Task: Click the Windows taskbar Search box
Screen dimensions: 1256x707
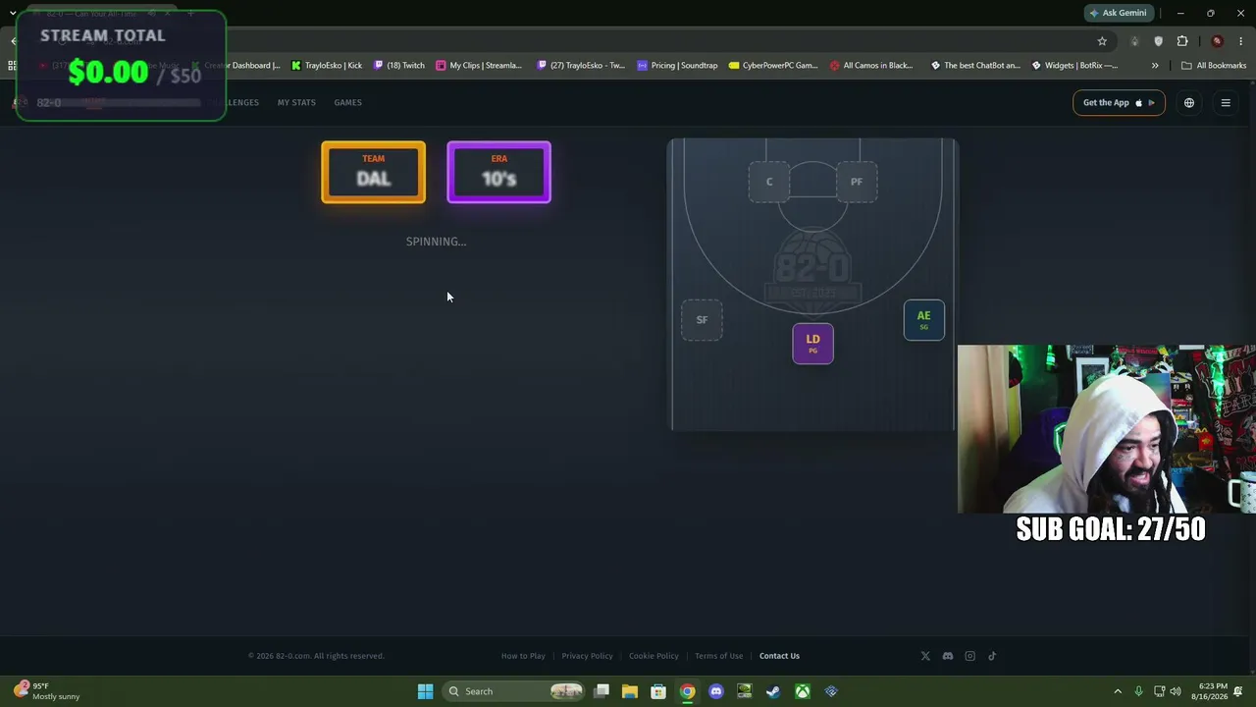Action: [x=514, y=691]
